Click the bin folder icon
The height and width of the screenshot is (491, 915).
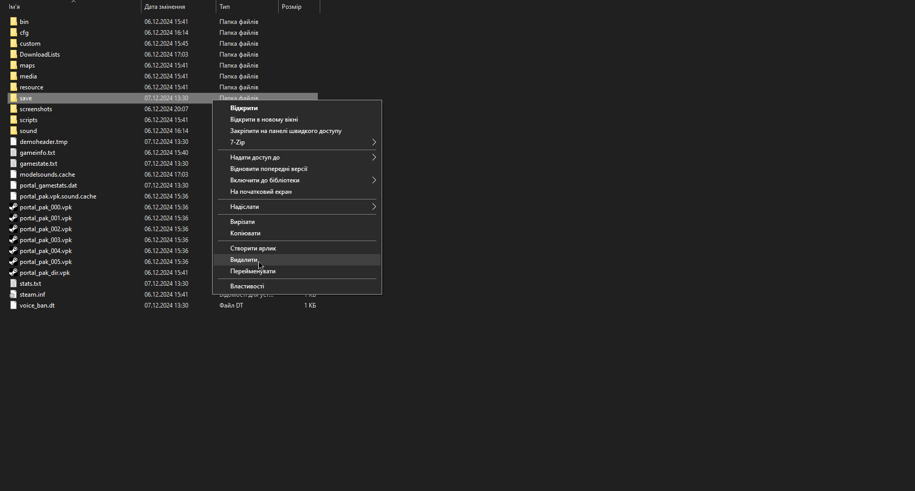pyautogui.click(x=14, y=22)
